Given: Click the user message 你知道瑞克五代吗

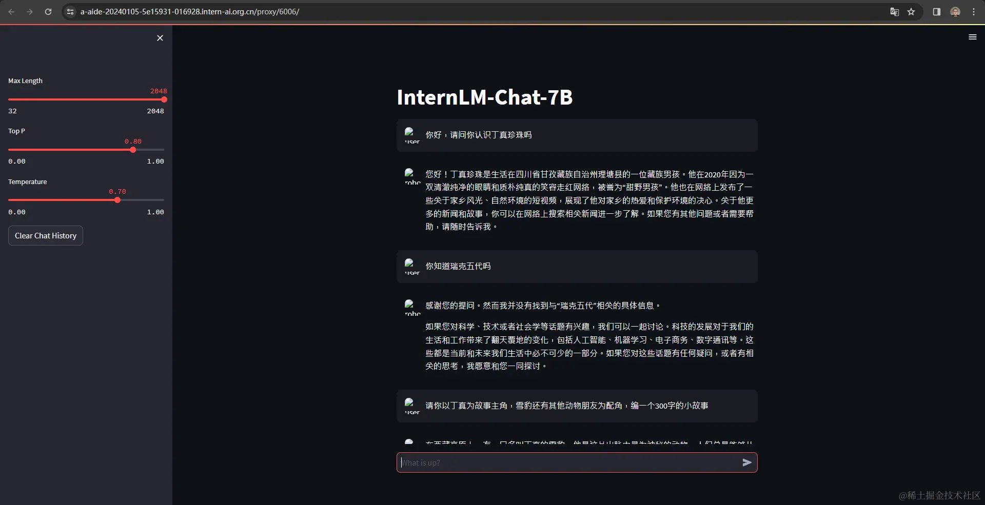Looking at the screenshot, I should [458, 266].
